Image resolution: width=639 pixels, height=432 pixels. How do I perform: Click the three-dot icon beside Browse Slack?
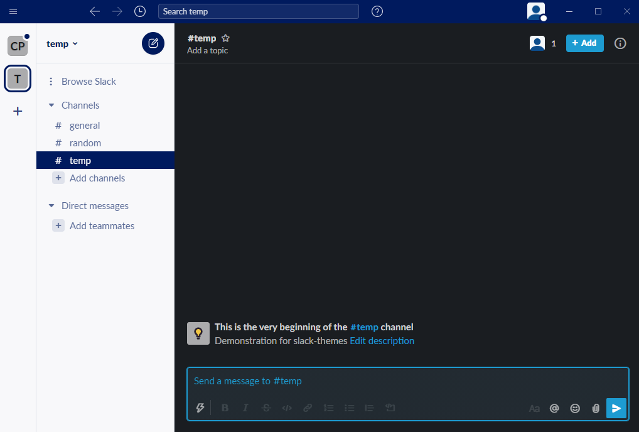51,82
